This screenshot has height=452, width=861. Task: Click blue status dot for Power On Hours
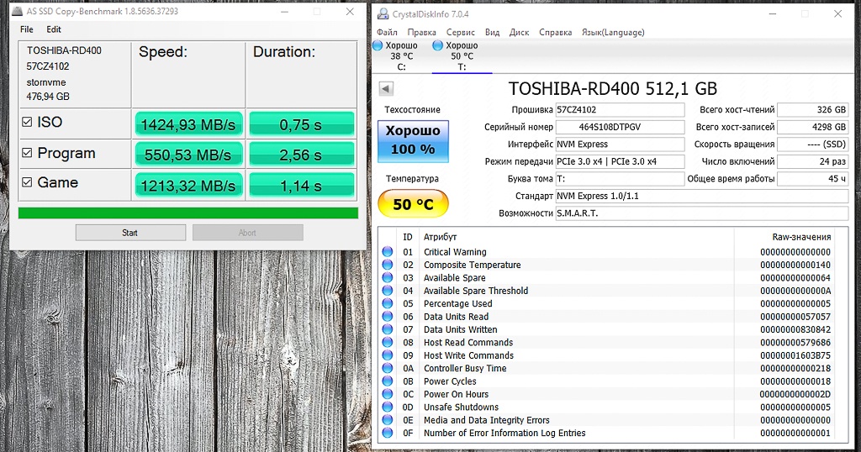tap(388, 394)
